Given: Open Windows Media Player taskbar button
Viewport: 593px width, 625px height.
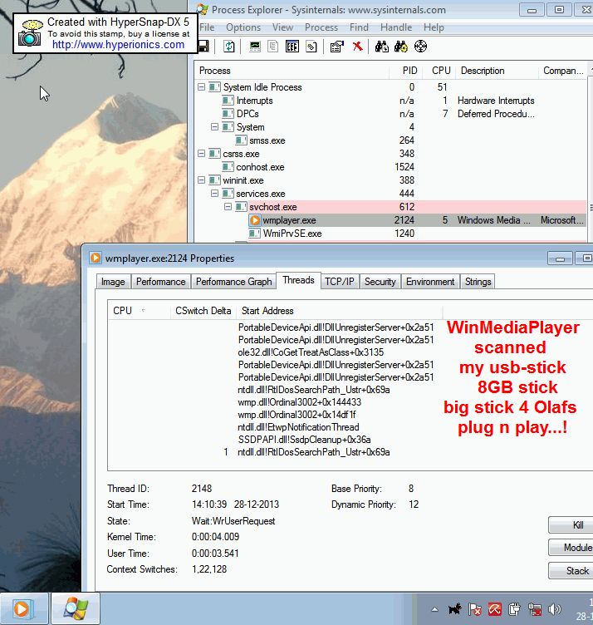Looking at the screenshot, I should tap(24, 608).
